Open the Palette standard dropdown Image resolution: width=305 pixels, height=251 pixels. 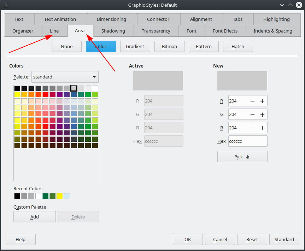coord(65,77)
